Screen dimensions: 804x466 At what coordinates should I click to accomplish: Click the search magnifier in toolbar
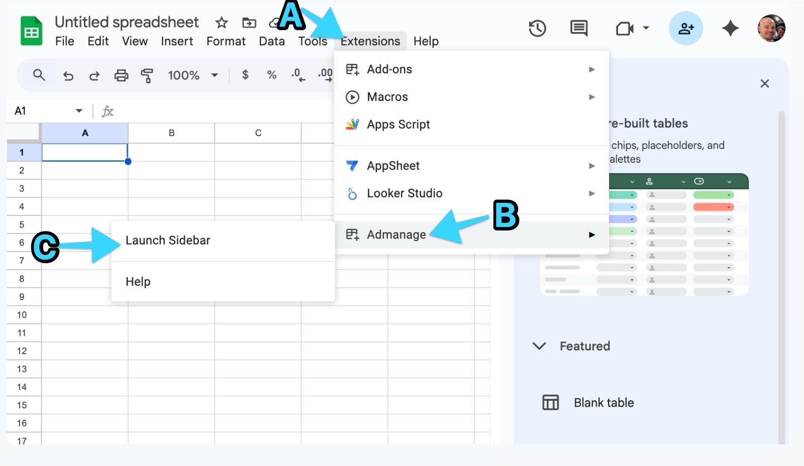click(39, 75)
